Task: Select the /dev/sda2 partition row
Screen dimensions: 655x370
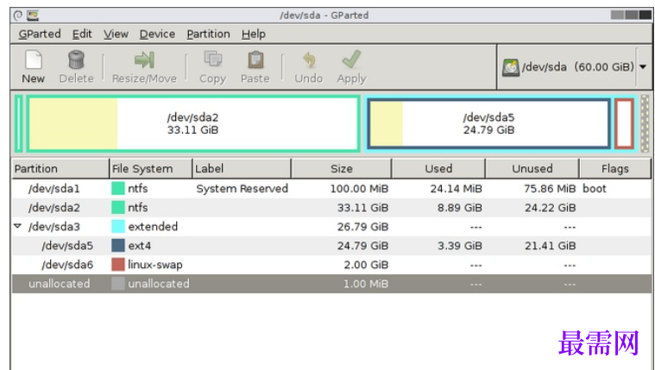Action: click(x=331, y=208)
